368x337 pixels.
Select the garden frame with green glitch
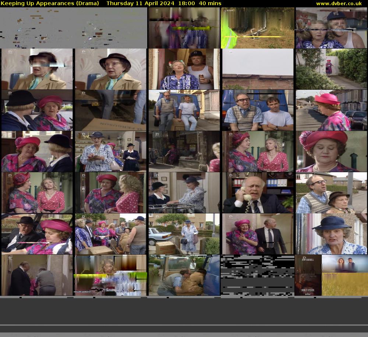(x=258, y=28)
